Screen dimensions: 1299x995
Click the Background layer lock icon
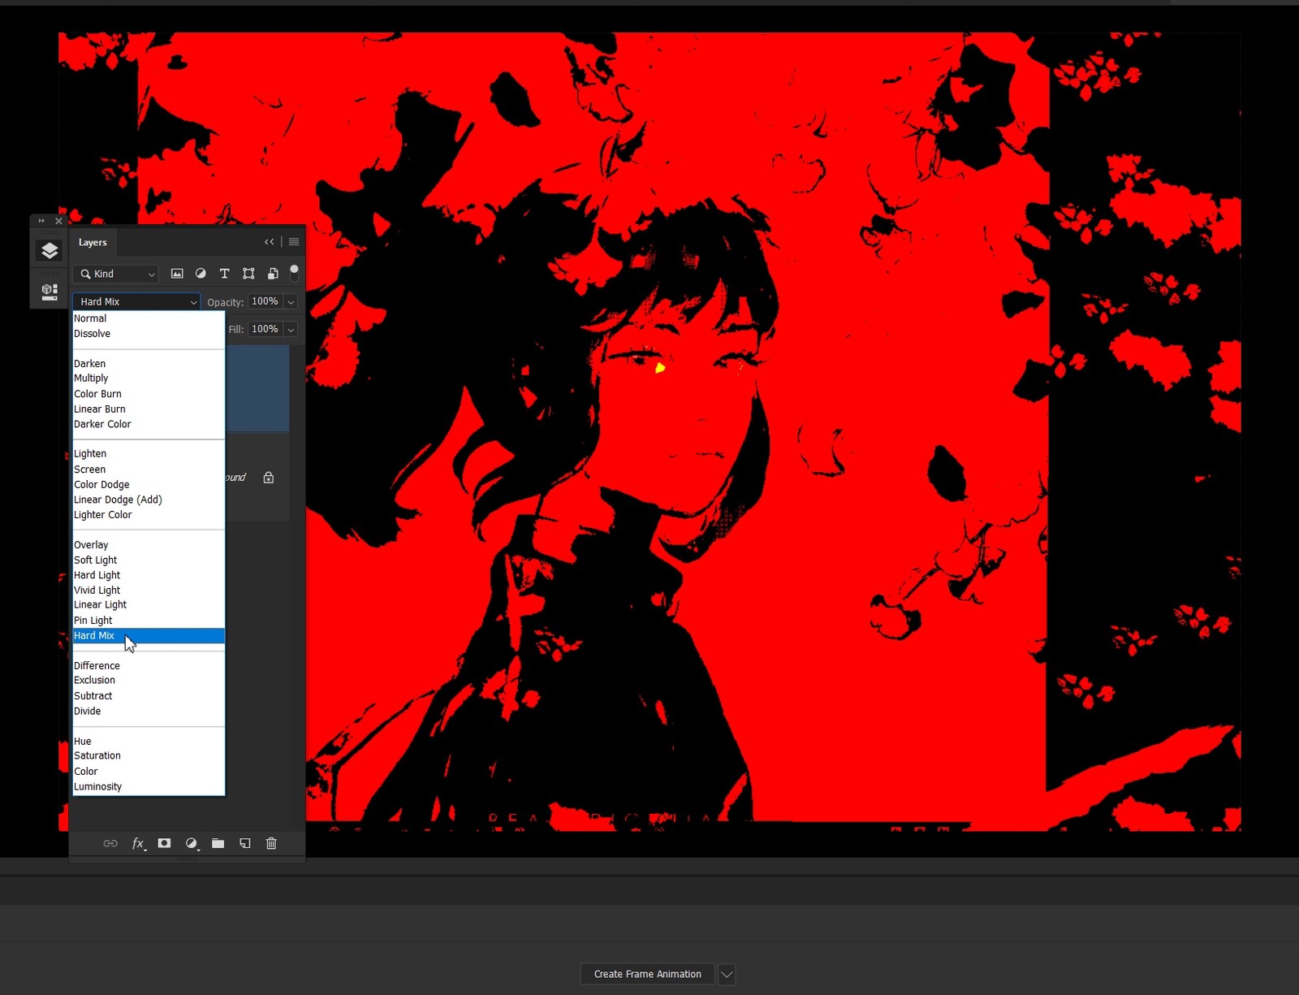pos(269,478)
